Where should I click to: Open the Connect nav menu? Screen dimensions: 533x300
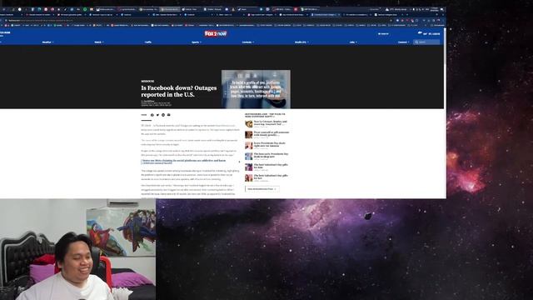click(x=403, y=42)
